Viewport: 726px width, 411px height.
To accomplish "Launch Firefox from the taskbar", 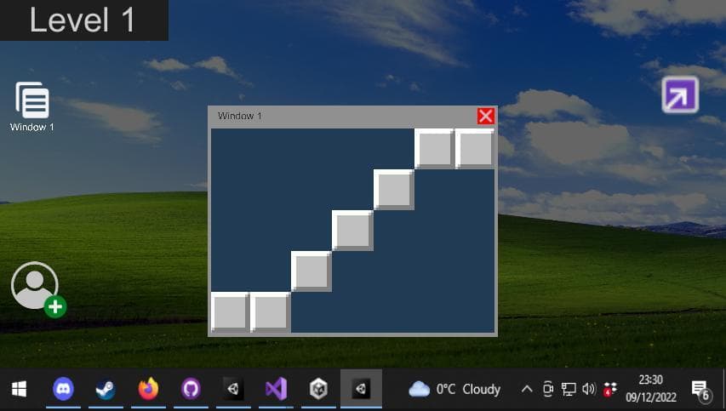I will click(x=148, y=389).
